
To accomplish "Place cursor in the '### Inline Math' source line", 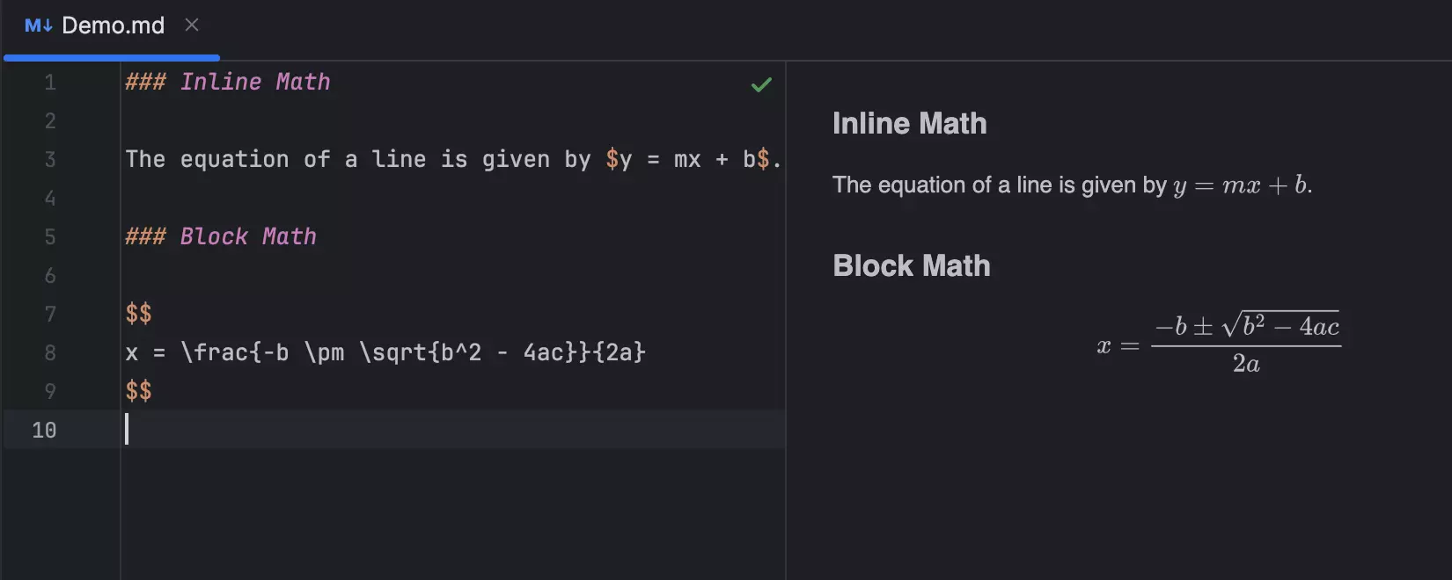I will [228, 83].
